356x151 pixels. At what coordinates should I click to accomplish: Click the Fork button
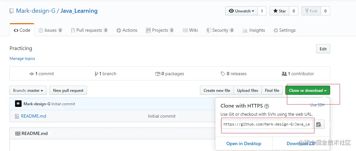tap(311, 11)
